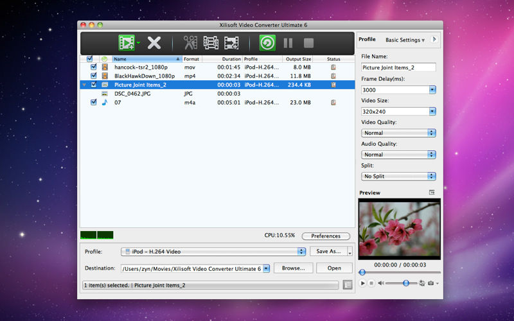Open the Effects filmstrip tool

211,43
